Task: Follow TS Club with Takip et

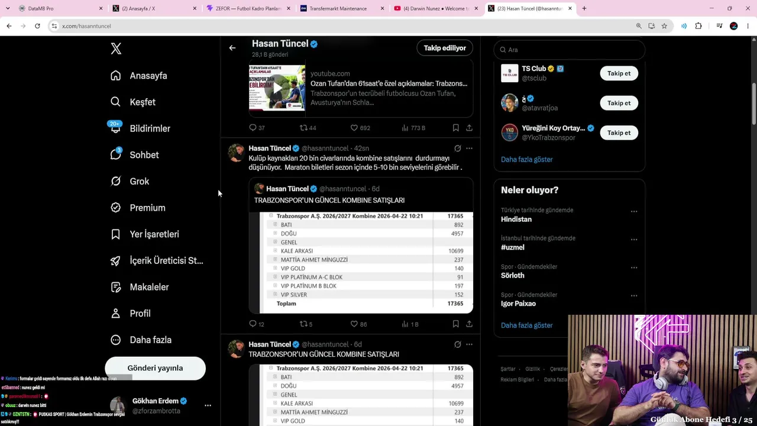Action: pyautogui.click(x=619, y=73)
